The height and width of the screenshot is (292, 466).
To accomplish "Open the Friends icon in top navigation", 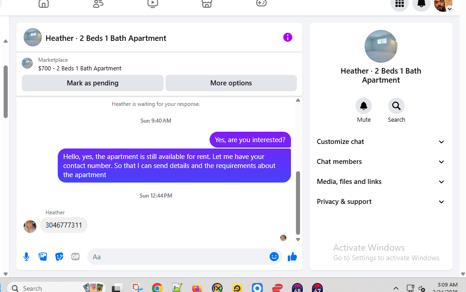I will (x=98, y=4).
